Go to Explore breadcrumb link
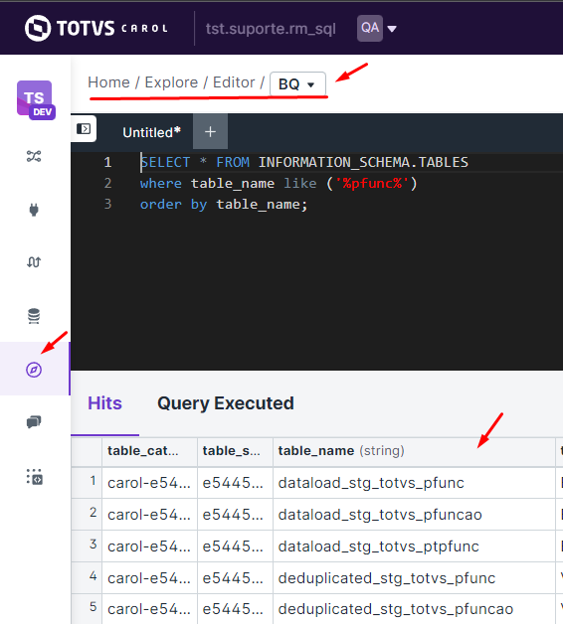563x624 pixels. tap(171, 82)
